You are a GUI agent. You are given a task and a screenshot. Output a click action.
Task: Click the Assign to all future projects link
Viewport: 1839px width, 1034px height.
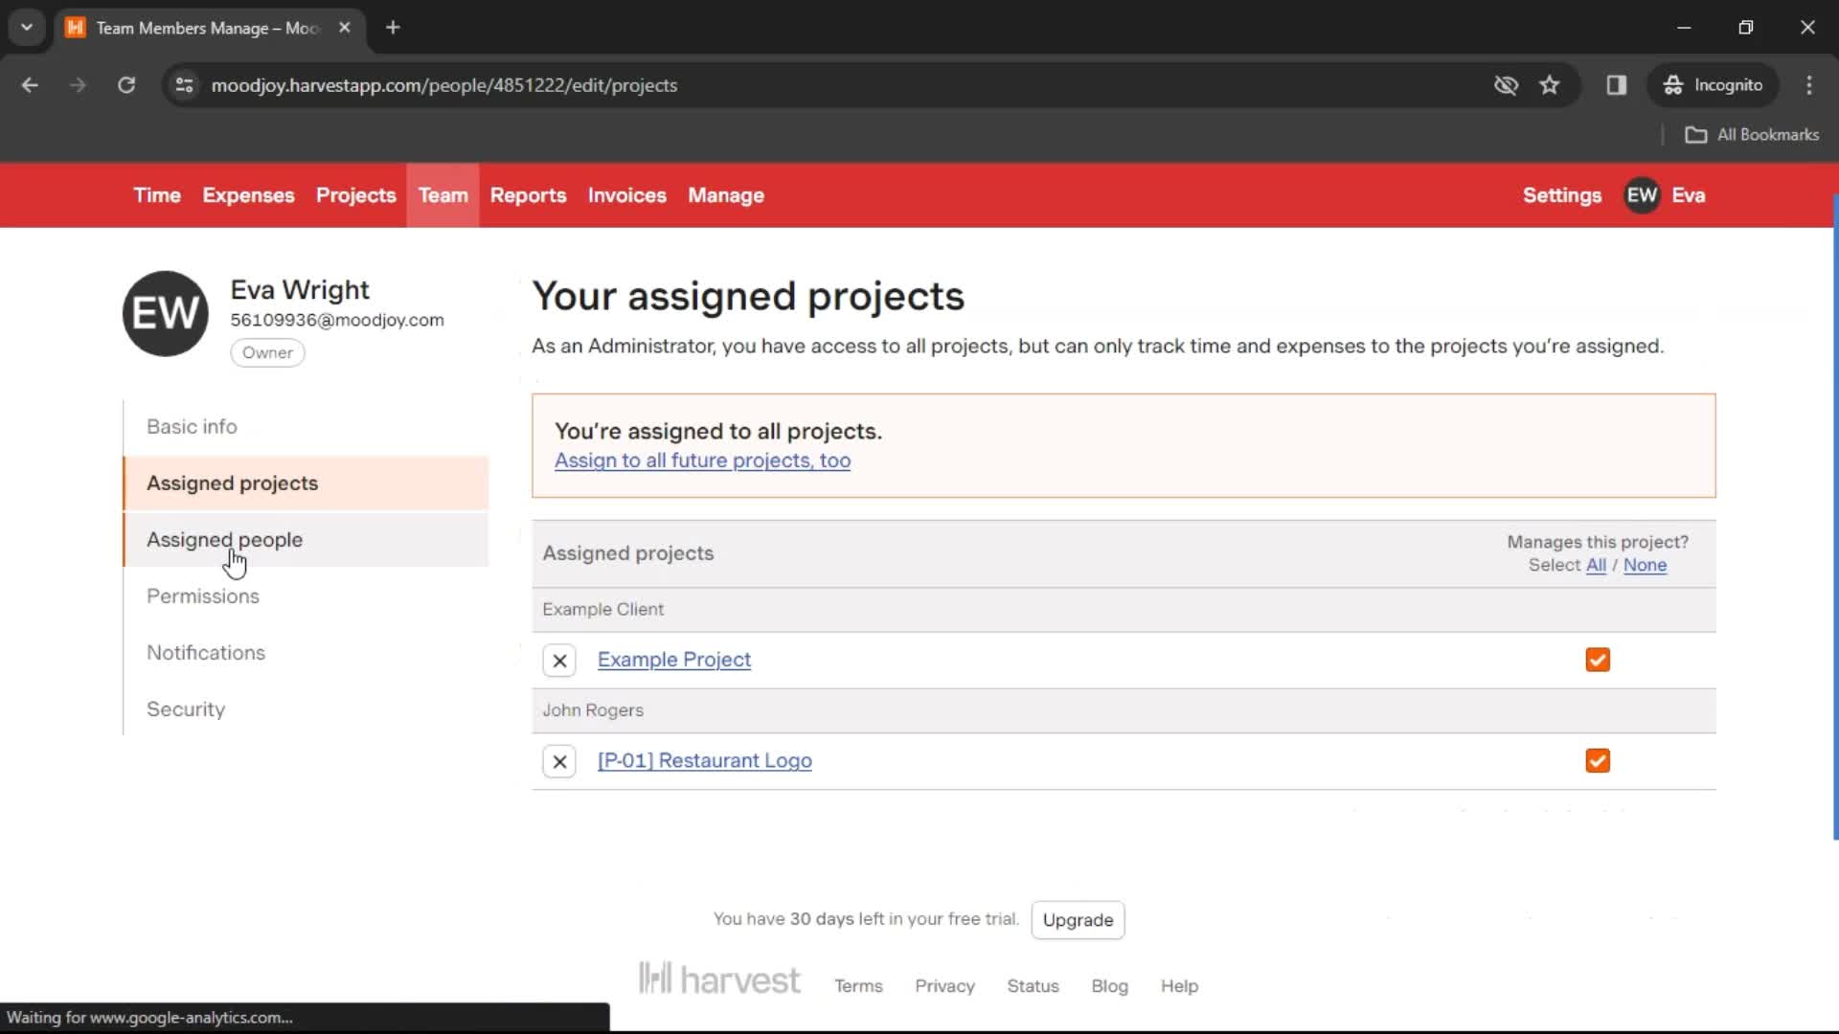click(x=702, y=460)
